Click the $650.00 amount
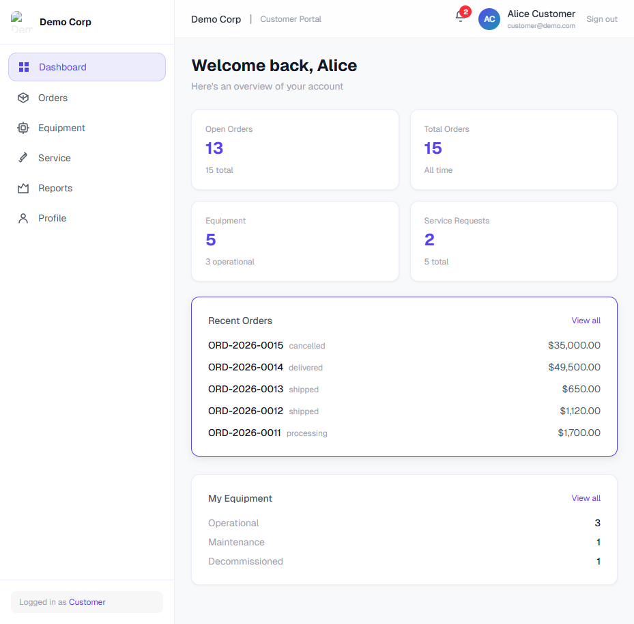This screenshot has width=634, height=624. [581, 389]
